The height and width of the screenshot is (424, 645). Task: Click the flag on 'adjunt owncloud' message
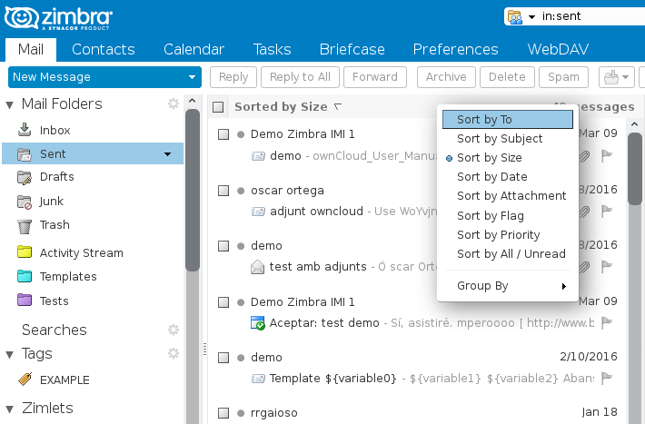(606, 211)
